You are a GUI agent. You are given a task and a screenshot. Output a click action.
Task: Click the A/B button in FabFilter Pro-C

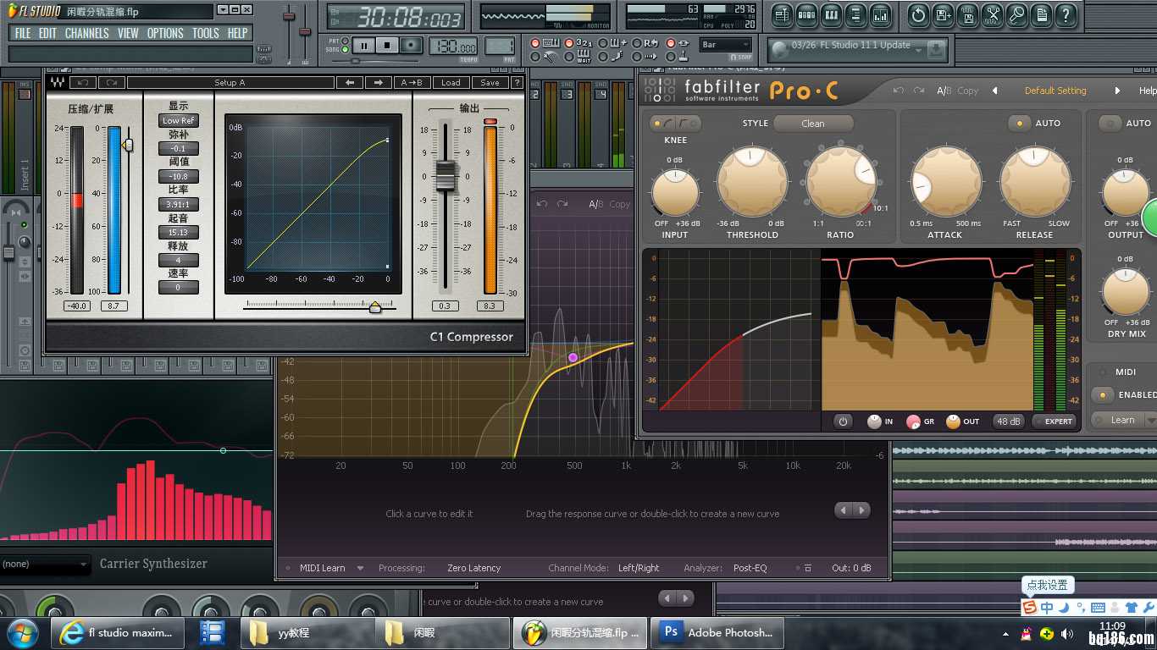[x=944, y=91]
